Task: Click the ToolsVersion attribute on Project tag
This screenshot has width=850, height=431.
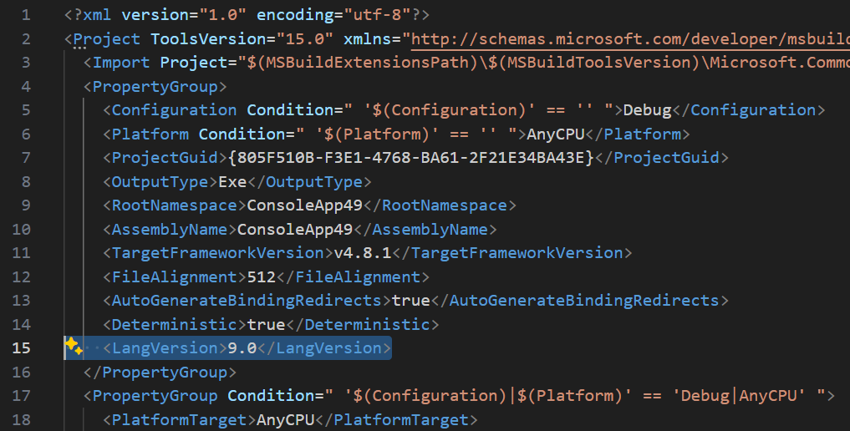Action: [209, 39]
